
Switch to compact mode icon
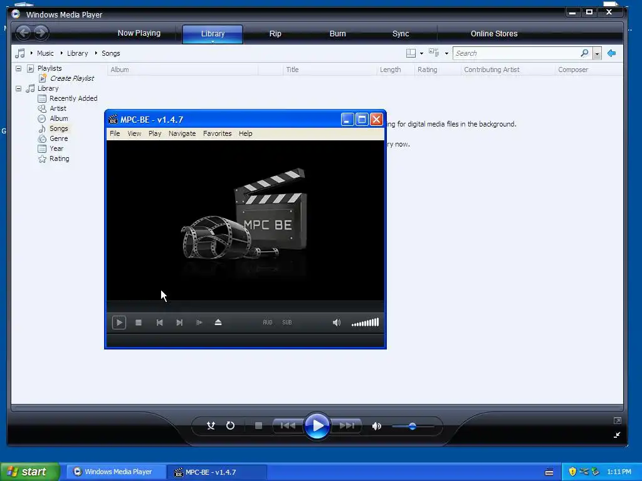tap(617, 435)
